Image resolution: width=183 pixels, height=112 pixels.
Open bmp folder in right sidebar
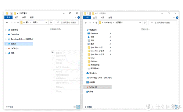(x=91, y=58)
